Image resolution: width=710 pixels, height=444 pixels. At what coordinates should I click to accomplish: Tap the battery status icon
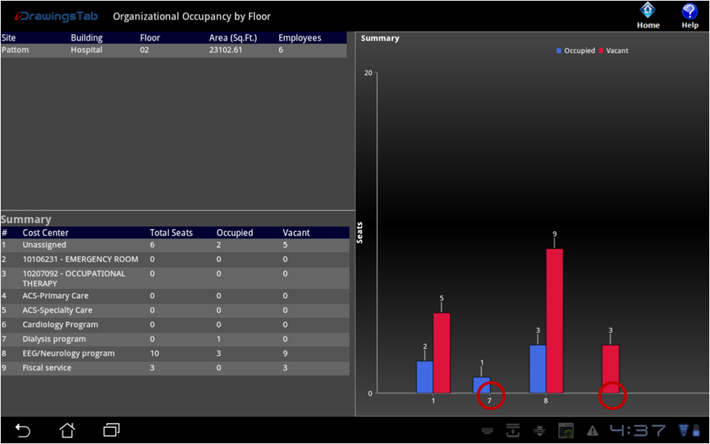tap(696, 430)
